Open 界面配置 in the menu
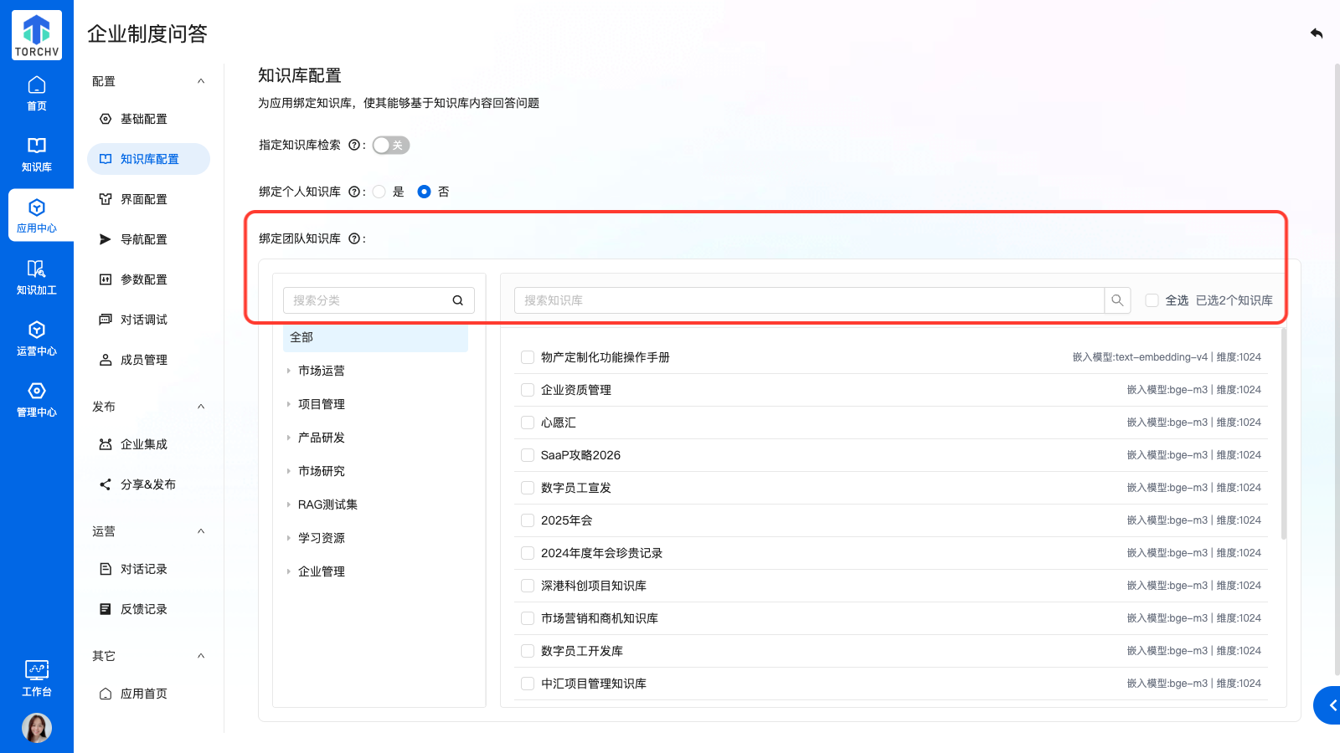This screenshot has width=1340, height=753. pos(143,199)
